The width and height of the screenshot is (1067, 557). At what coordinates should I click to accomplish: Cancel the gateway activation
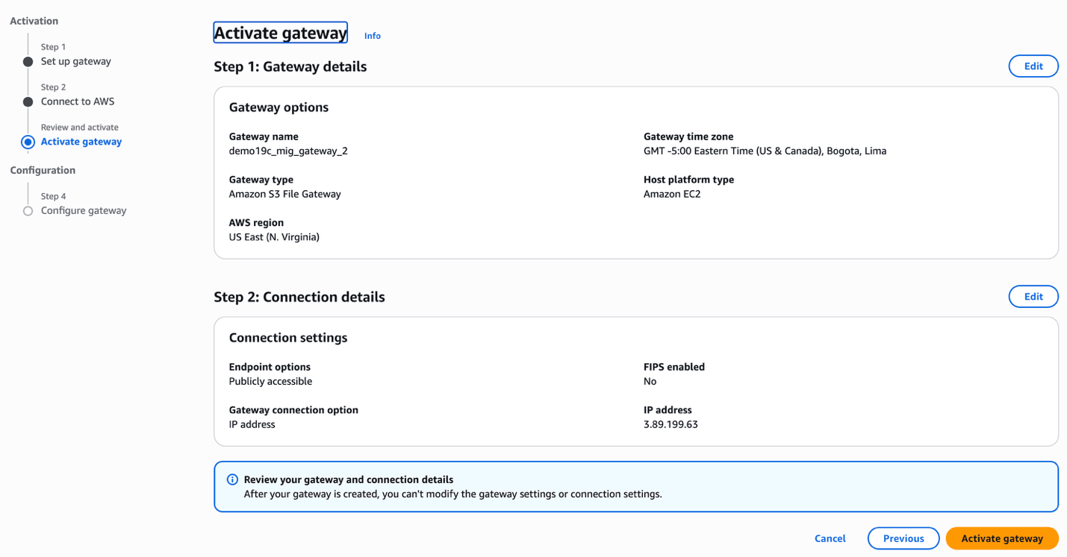pos(830,538)
